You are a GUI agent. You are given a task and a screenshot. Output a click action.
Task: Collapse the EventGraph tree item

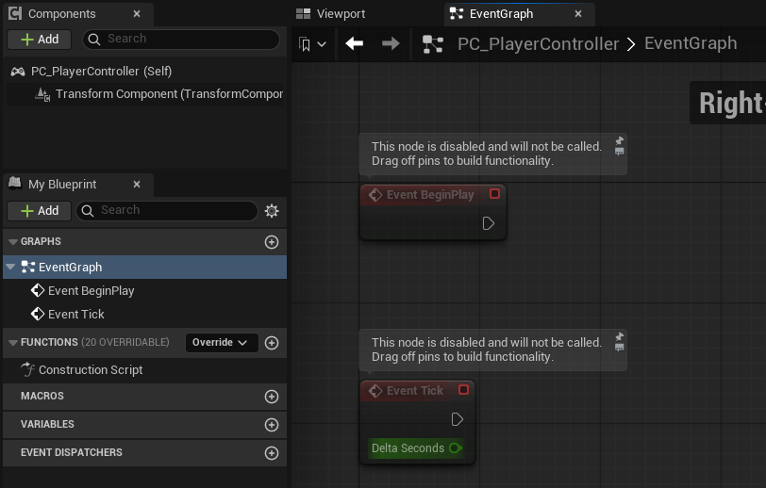coord(10,268)
